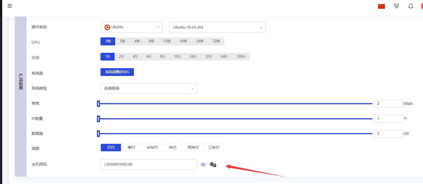Choose 季付 billing tab
Screen dimensions: 423x184
[x=131, y=148]
